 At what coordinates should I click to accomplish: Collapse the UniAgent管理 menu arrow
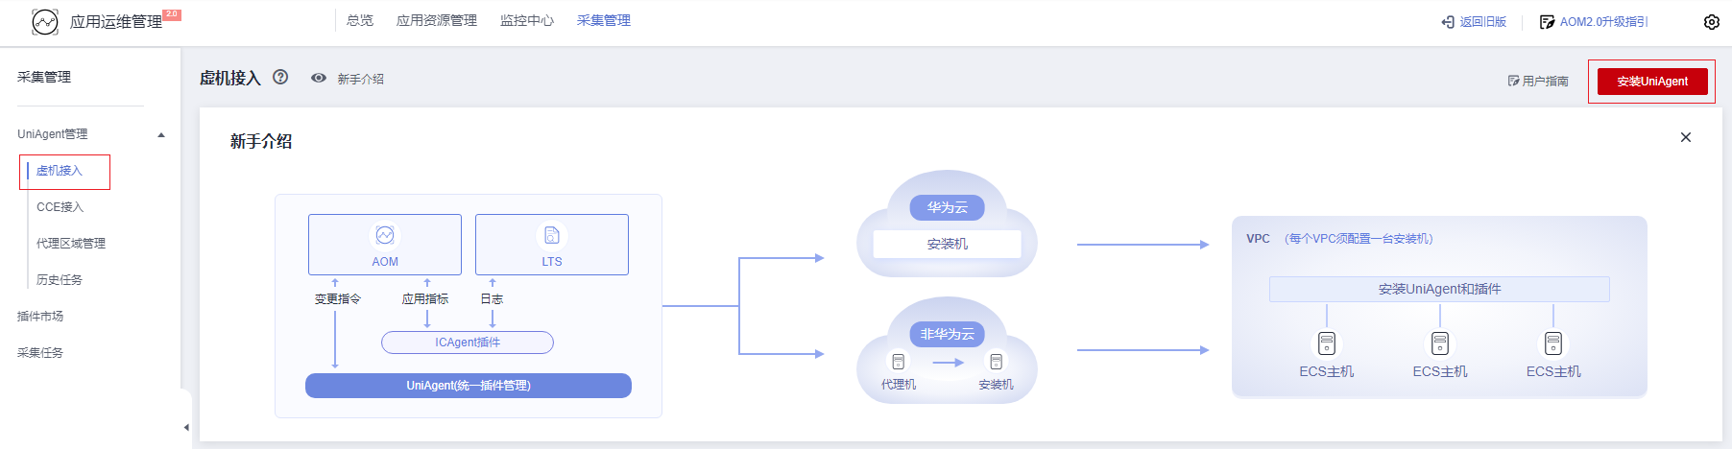pyautogui.click(x=161, y=135)
